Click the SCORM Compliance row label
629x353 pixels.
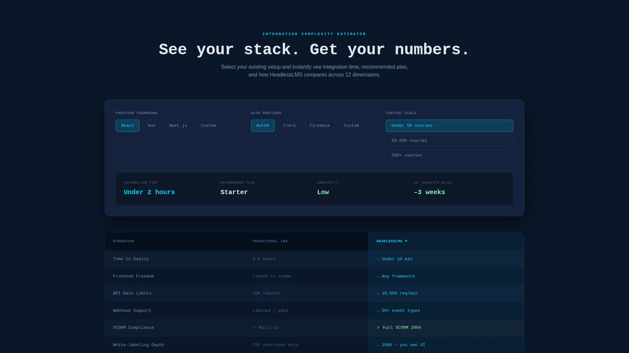(133, 328)
